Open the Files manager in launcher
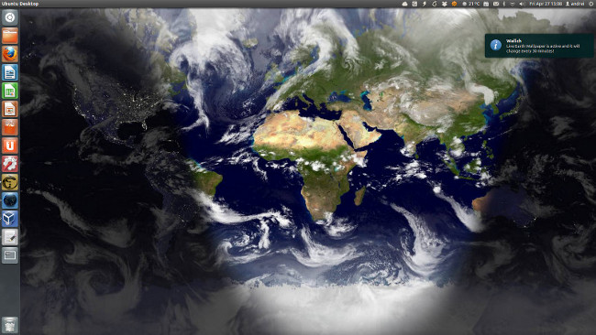 [x=10, y=36]
